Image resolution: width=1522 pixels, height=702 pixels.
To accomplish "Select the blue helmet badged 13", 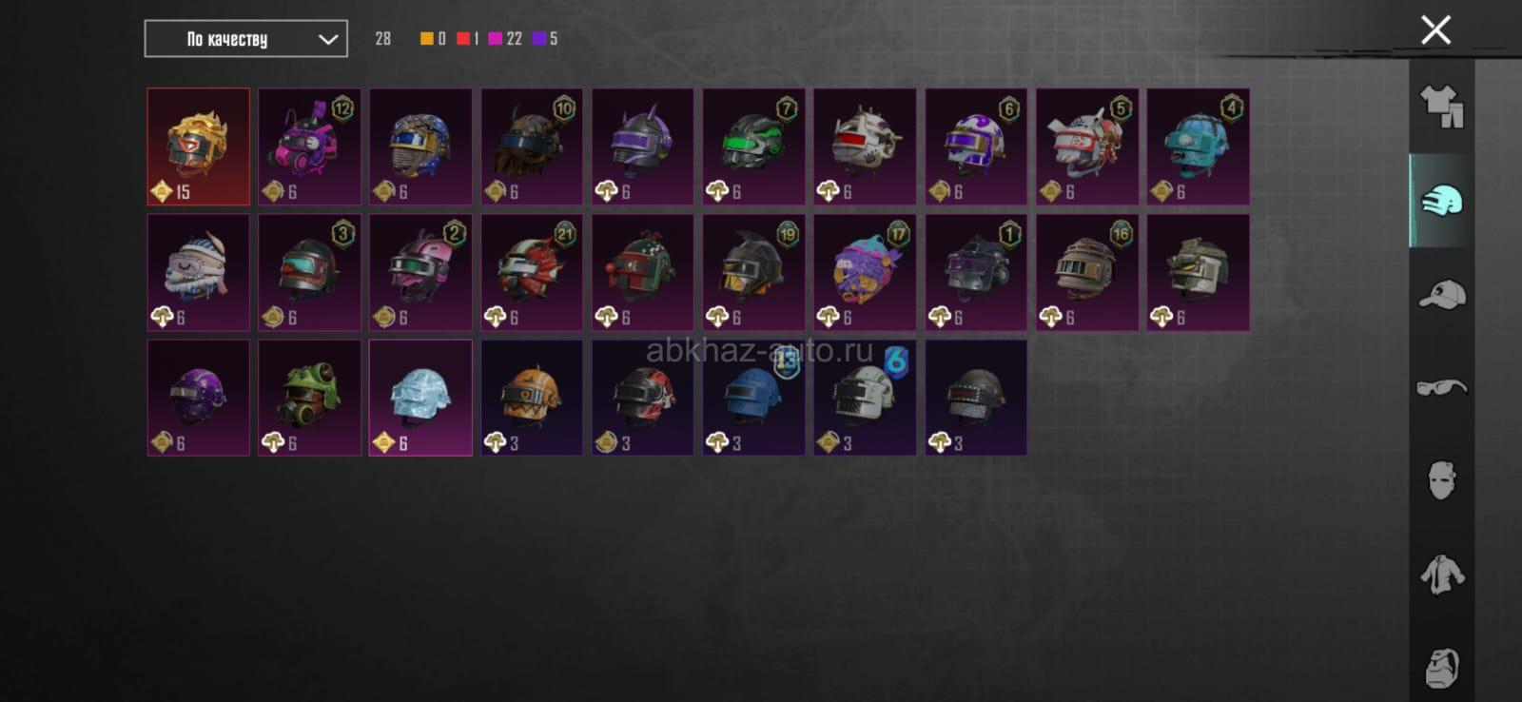I will pos(754,398).
